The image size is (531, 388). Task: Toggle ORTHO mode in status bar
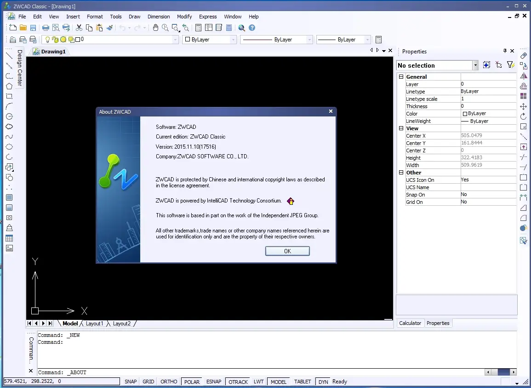169,382
